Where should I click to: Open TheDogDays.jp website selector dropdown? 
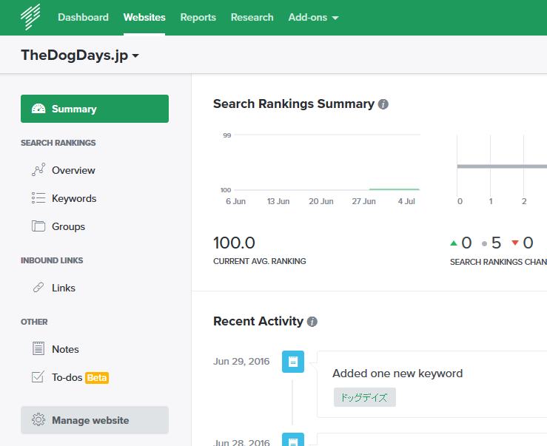point(80,55)
